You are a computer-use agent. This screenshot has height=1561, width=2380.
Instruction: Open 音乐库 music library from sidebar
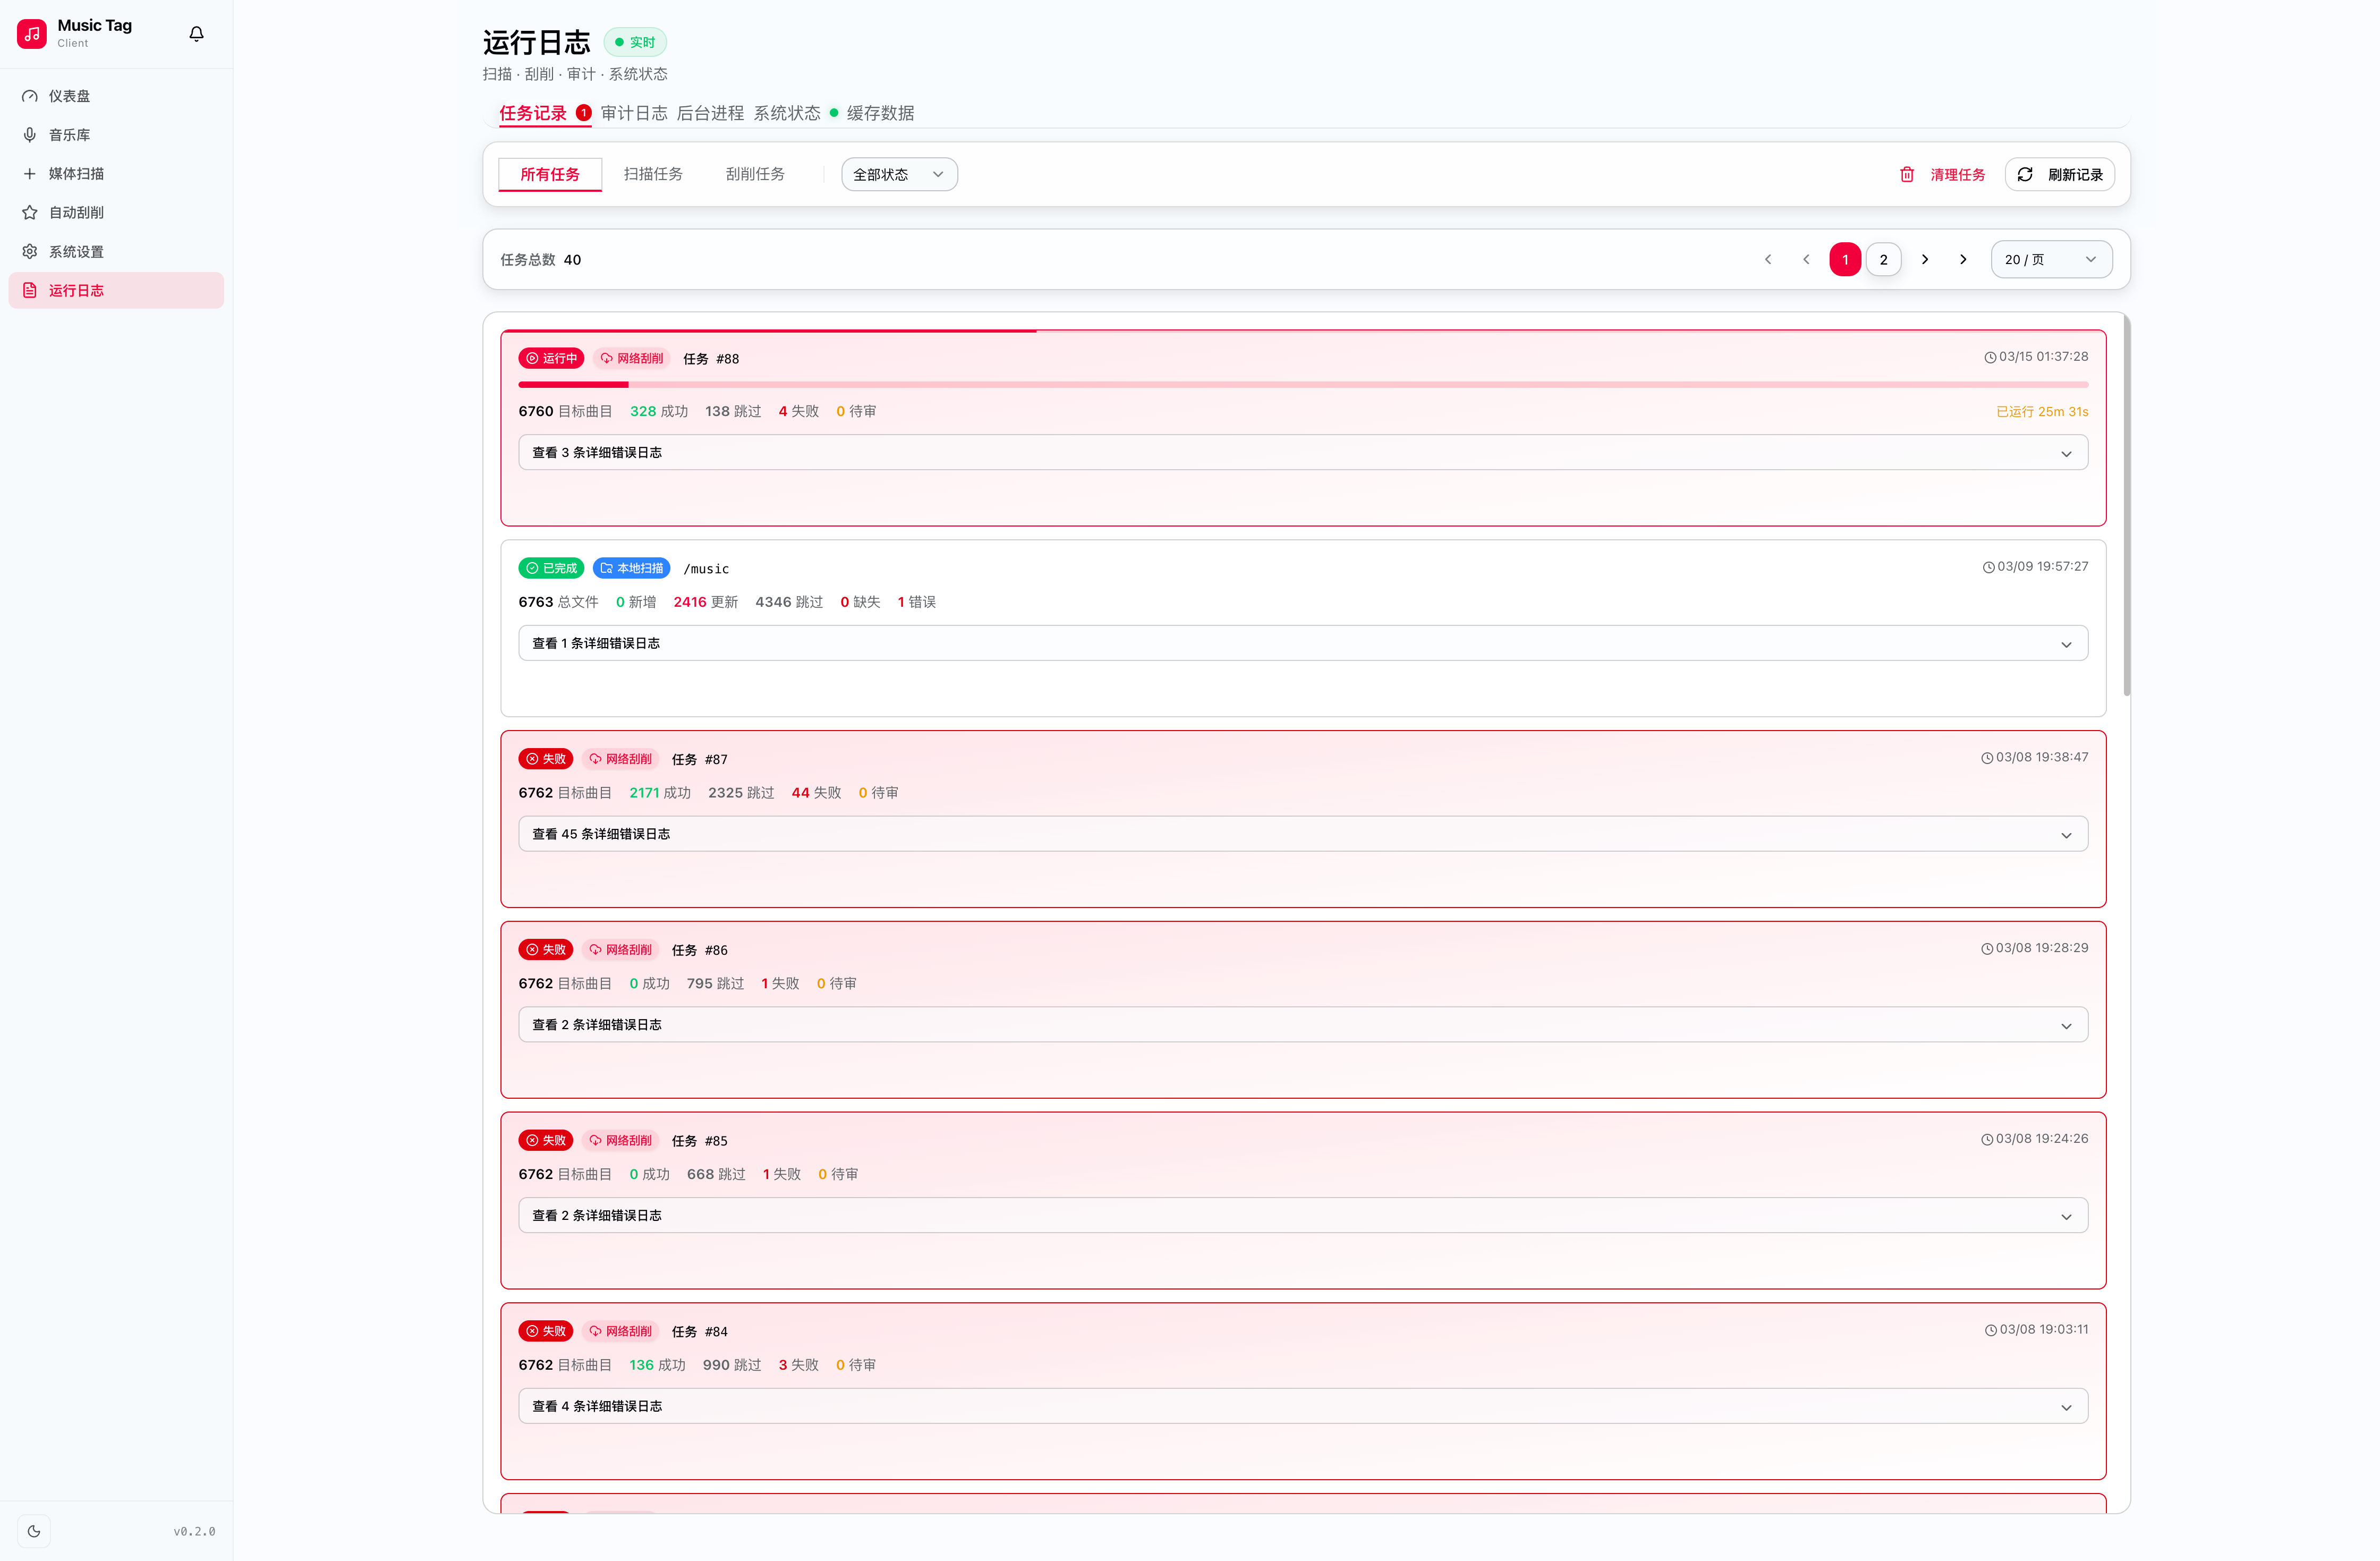(69, 135)
